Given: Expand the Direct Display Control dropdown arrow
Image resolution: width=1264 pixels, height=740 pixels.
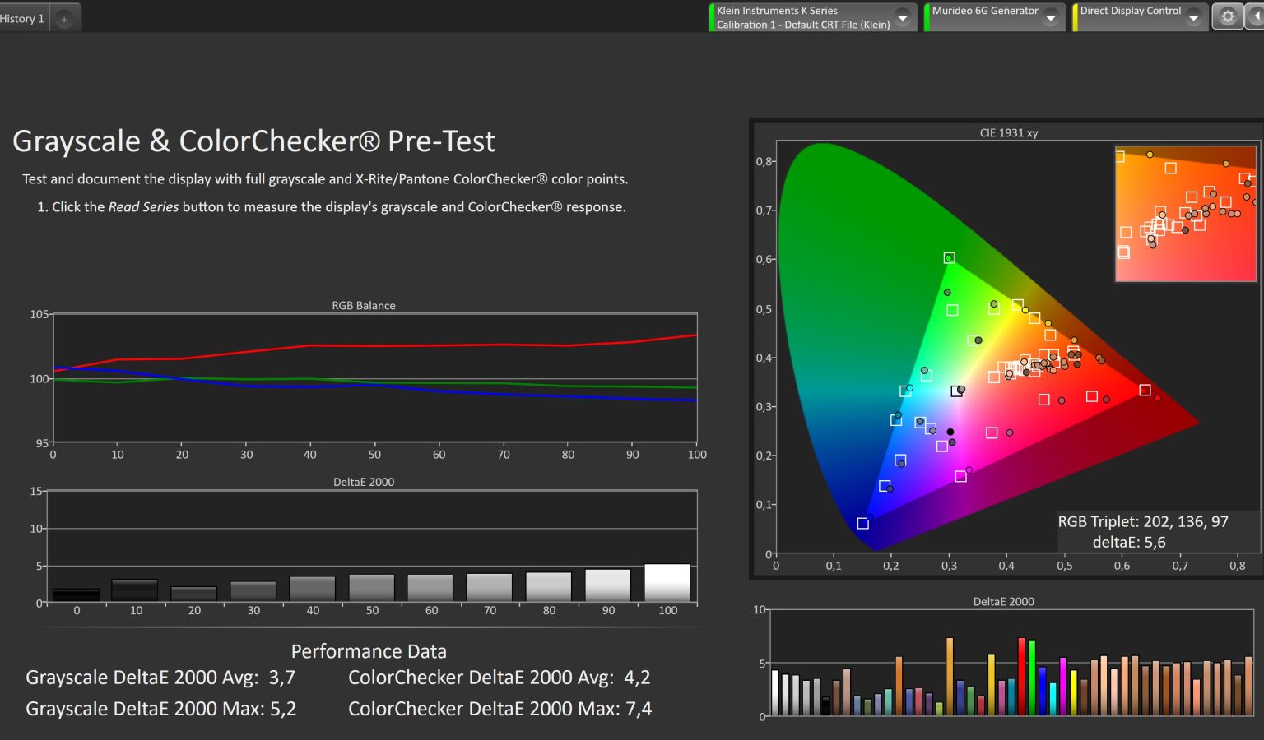Looking at the screenshot, I should tap(1193, 18).
